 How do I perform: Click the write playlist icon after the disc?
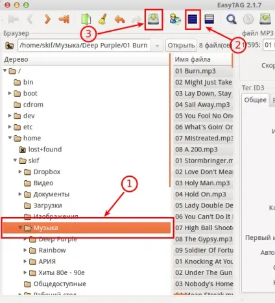pyautogui.click(x=265, y=19)
